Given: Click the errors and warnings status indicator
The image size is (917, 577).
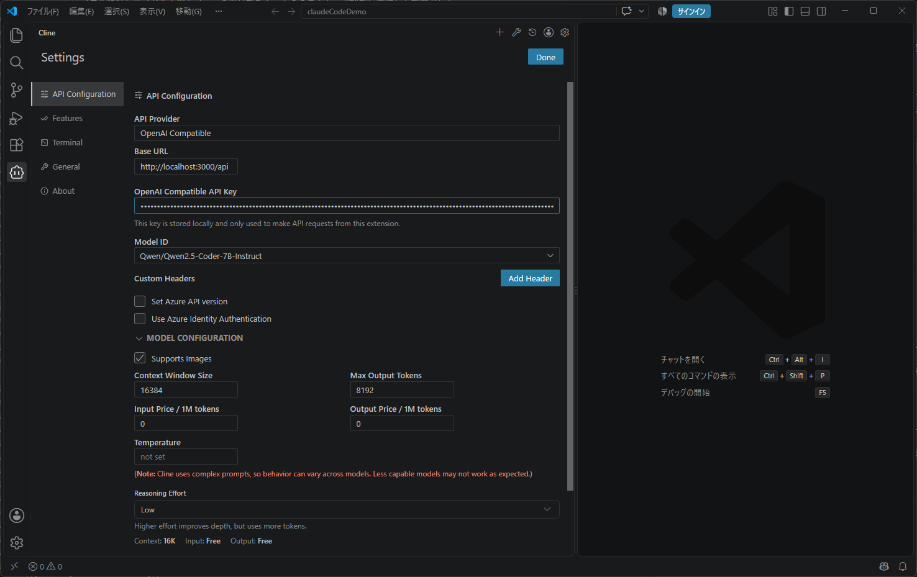Looking at the screenshot, I should (45, 566).
